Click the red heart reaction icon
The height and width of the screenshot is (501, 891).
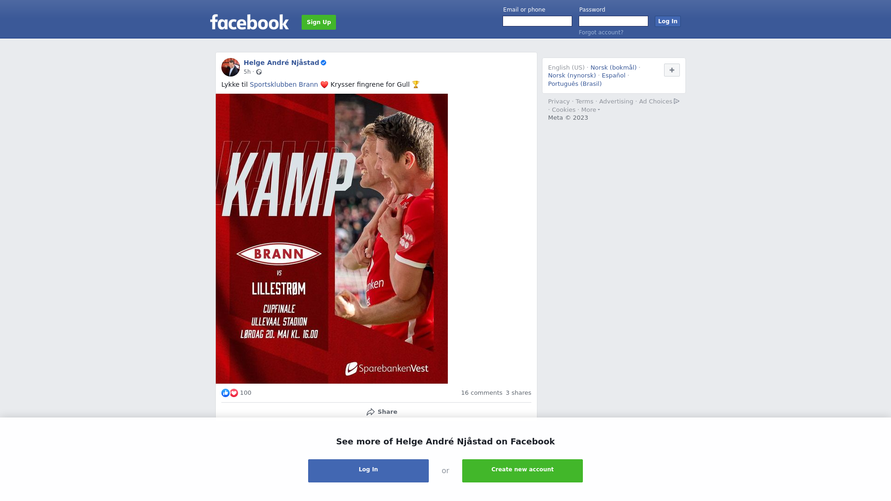[234, 393]
